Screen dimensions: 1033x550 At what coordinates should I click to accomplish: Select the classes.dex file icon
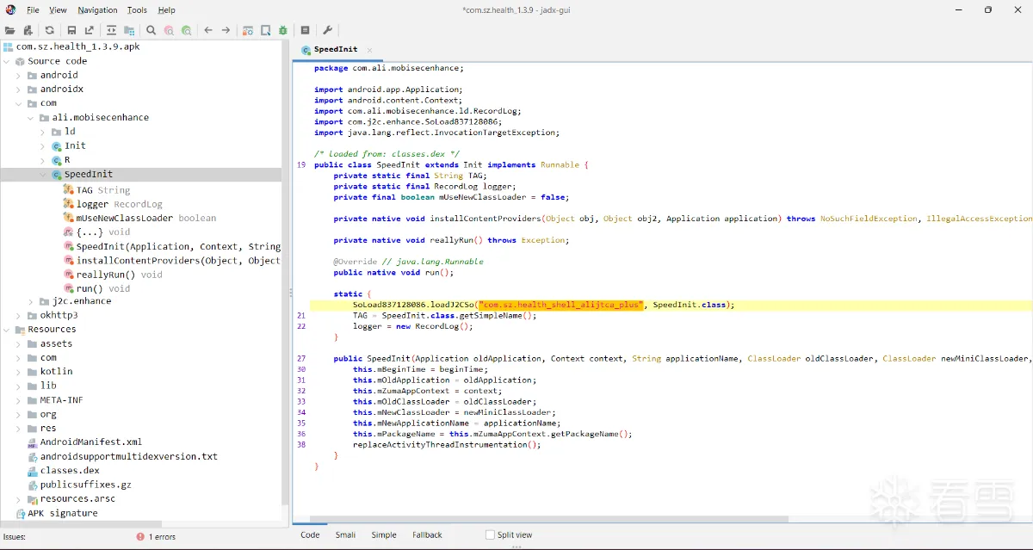click(32, 471)
